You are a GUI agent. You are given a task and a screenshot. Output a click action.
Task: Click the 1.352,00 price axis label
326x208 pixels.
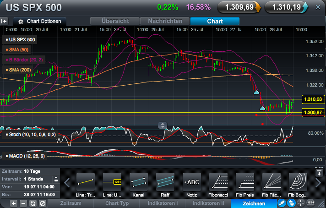[x=315, y=42]
